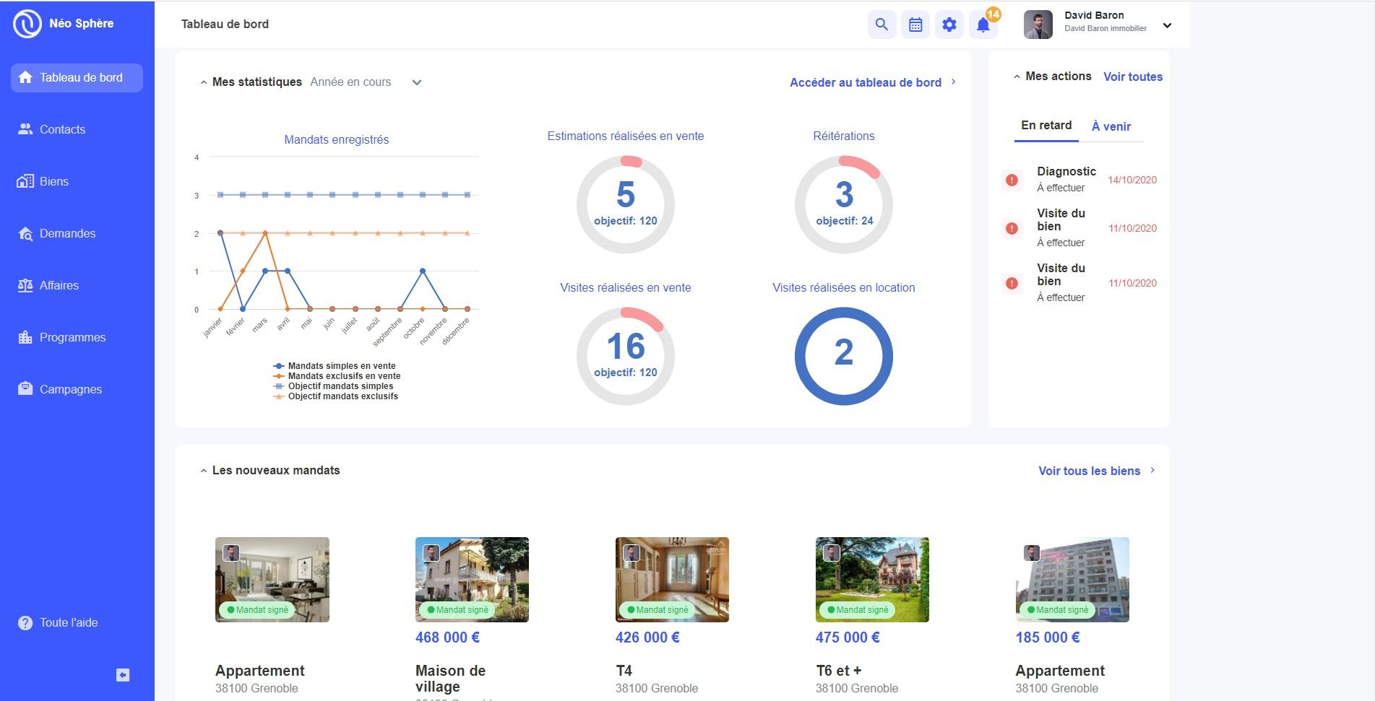The height and width of the screenshot is (701, 1375).
Task: Collapse the sidebar using bottom arrow icon
Action: 123,675
